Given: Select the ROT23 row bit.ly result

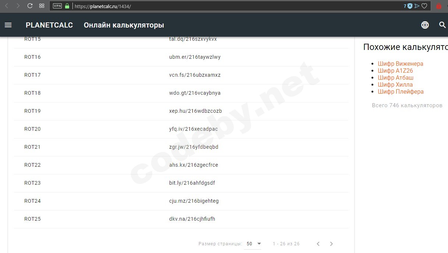Looking at the screenshot, I should click(192, 183).
